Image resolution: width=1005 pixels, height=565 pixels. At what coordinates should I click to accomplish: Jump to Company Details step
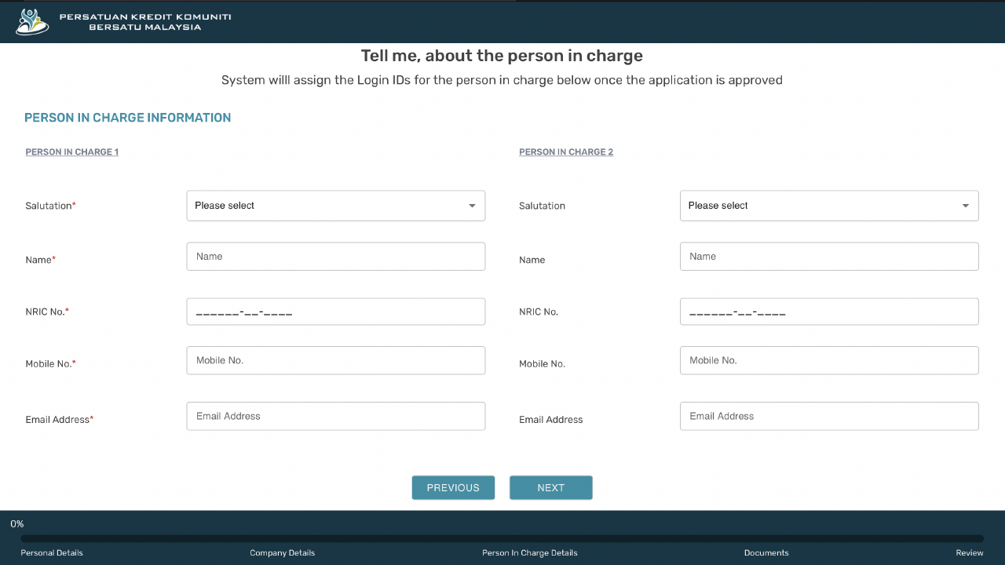pos(283,552)
